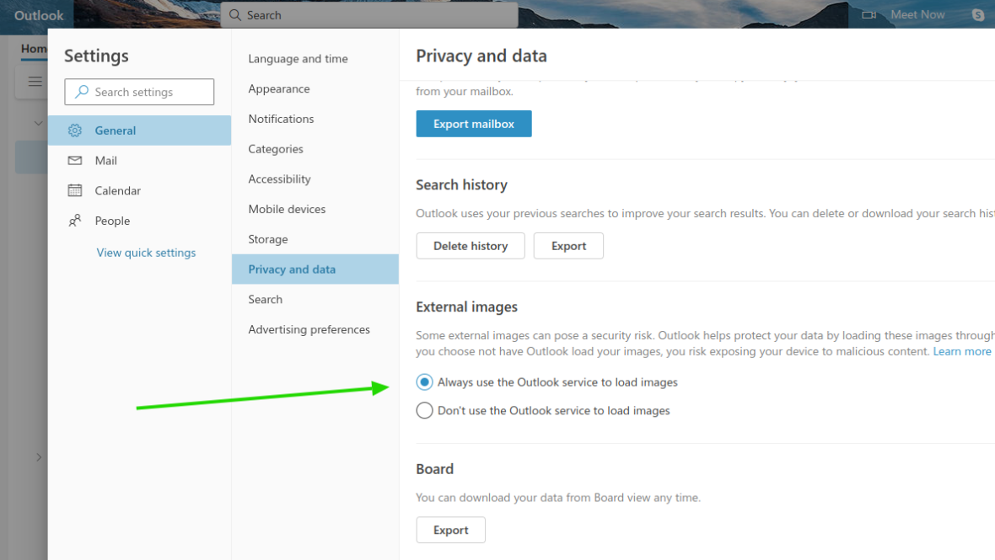Click the Outlook logo in the top bar
Screen dimensions: 995x560
pos(37,14)
